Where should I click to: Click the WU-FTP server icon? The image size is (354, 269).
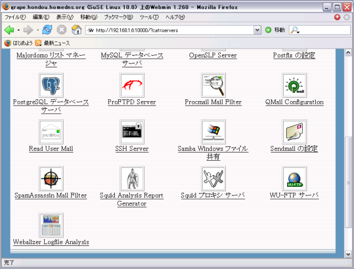click(x=294, y=178)
